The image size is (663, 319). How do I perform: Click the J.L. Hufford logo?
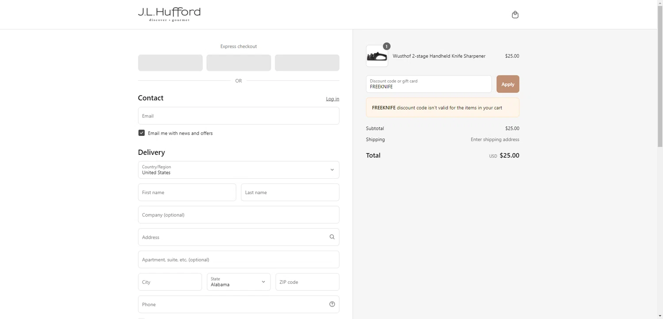tap(169, 14)
